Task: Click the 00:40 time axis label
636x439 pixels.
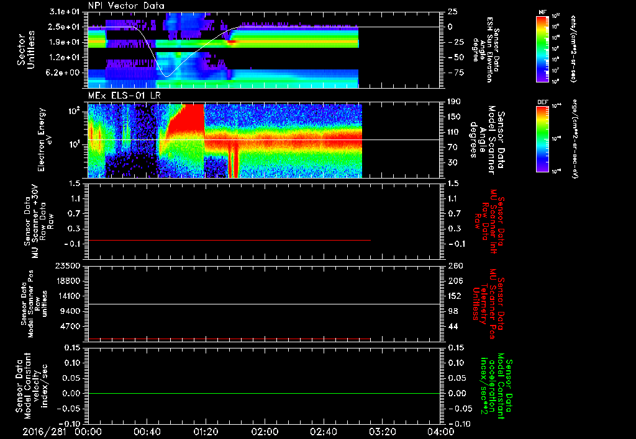Action: coord(147,432)
